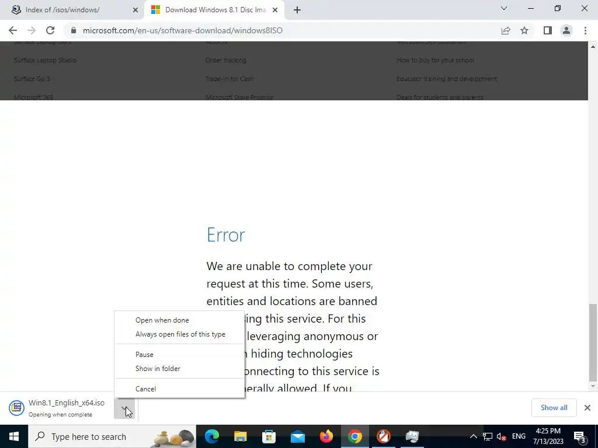Open Order tracking link
Screen dimensions: 598x448
pos(226,60)
